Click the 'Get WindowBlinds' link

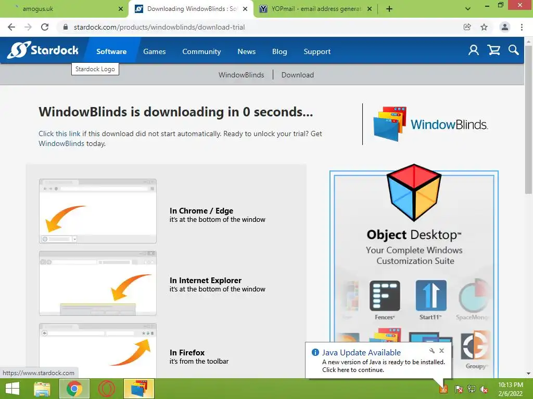coord(61,143)
